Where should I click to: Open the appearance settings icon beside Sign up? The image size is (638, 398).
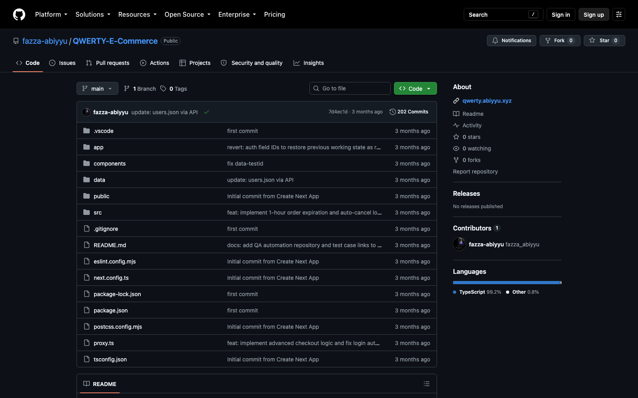point(619,14)
